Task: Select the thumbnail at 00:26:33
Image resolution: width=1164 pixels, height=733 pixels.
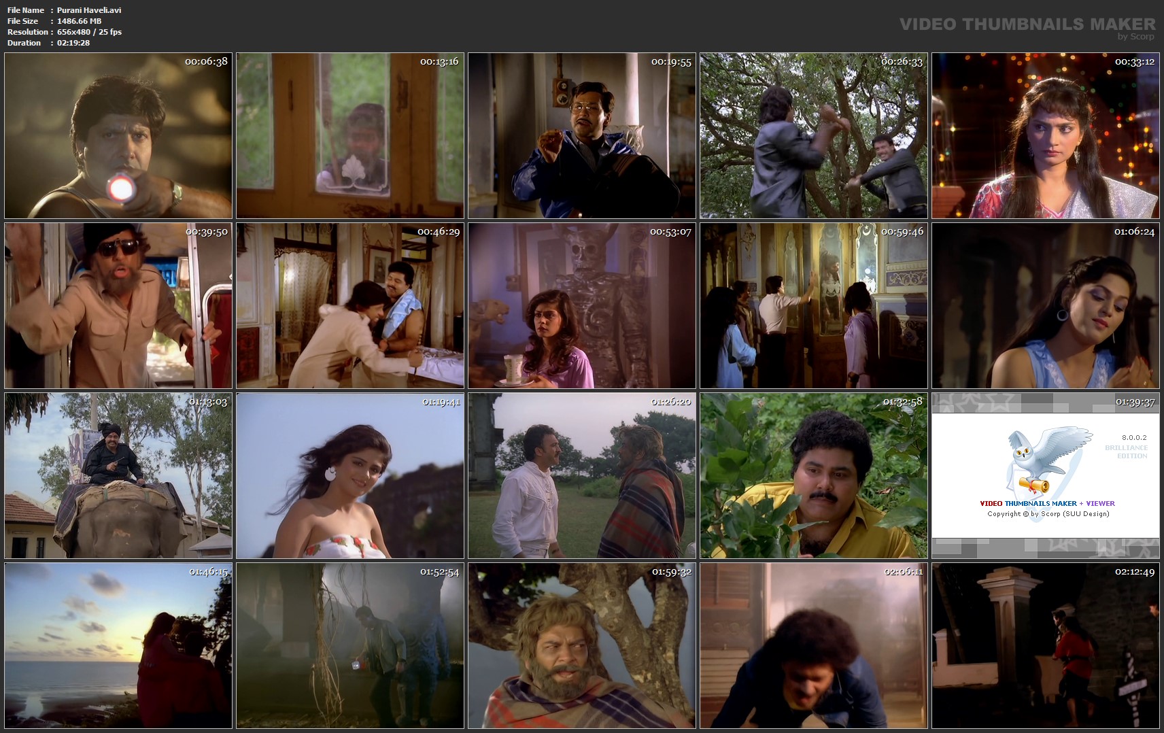Action: pos(814,135)
